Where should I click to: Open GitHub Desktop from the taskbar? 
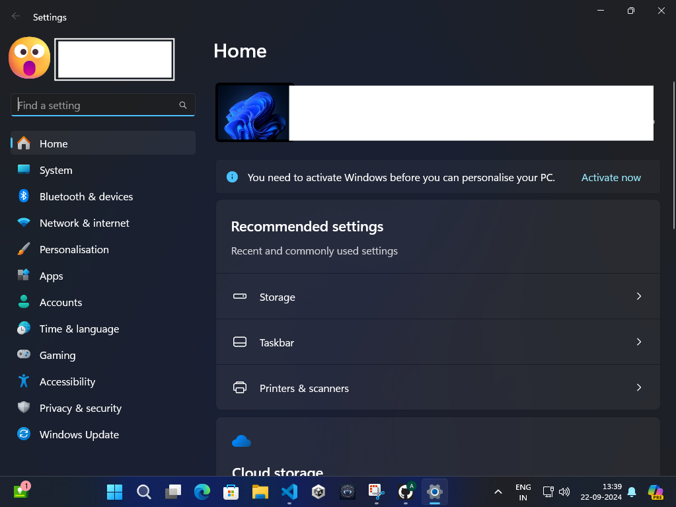pos(406,492)
